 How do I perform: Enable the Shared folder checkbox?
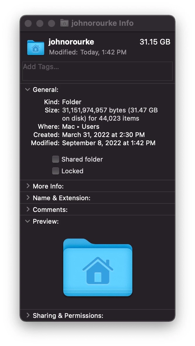[x=55, y=159]
